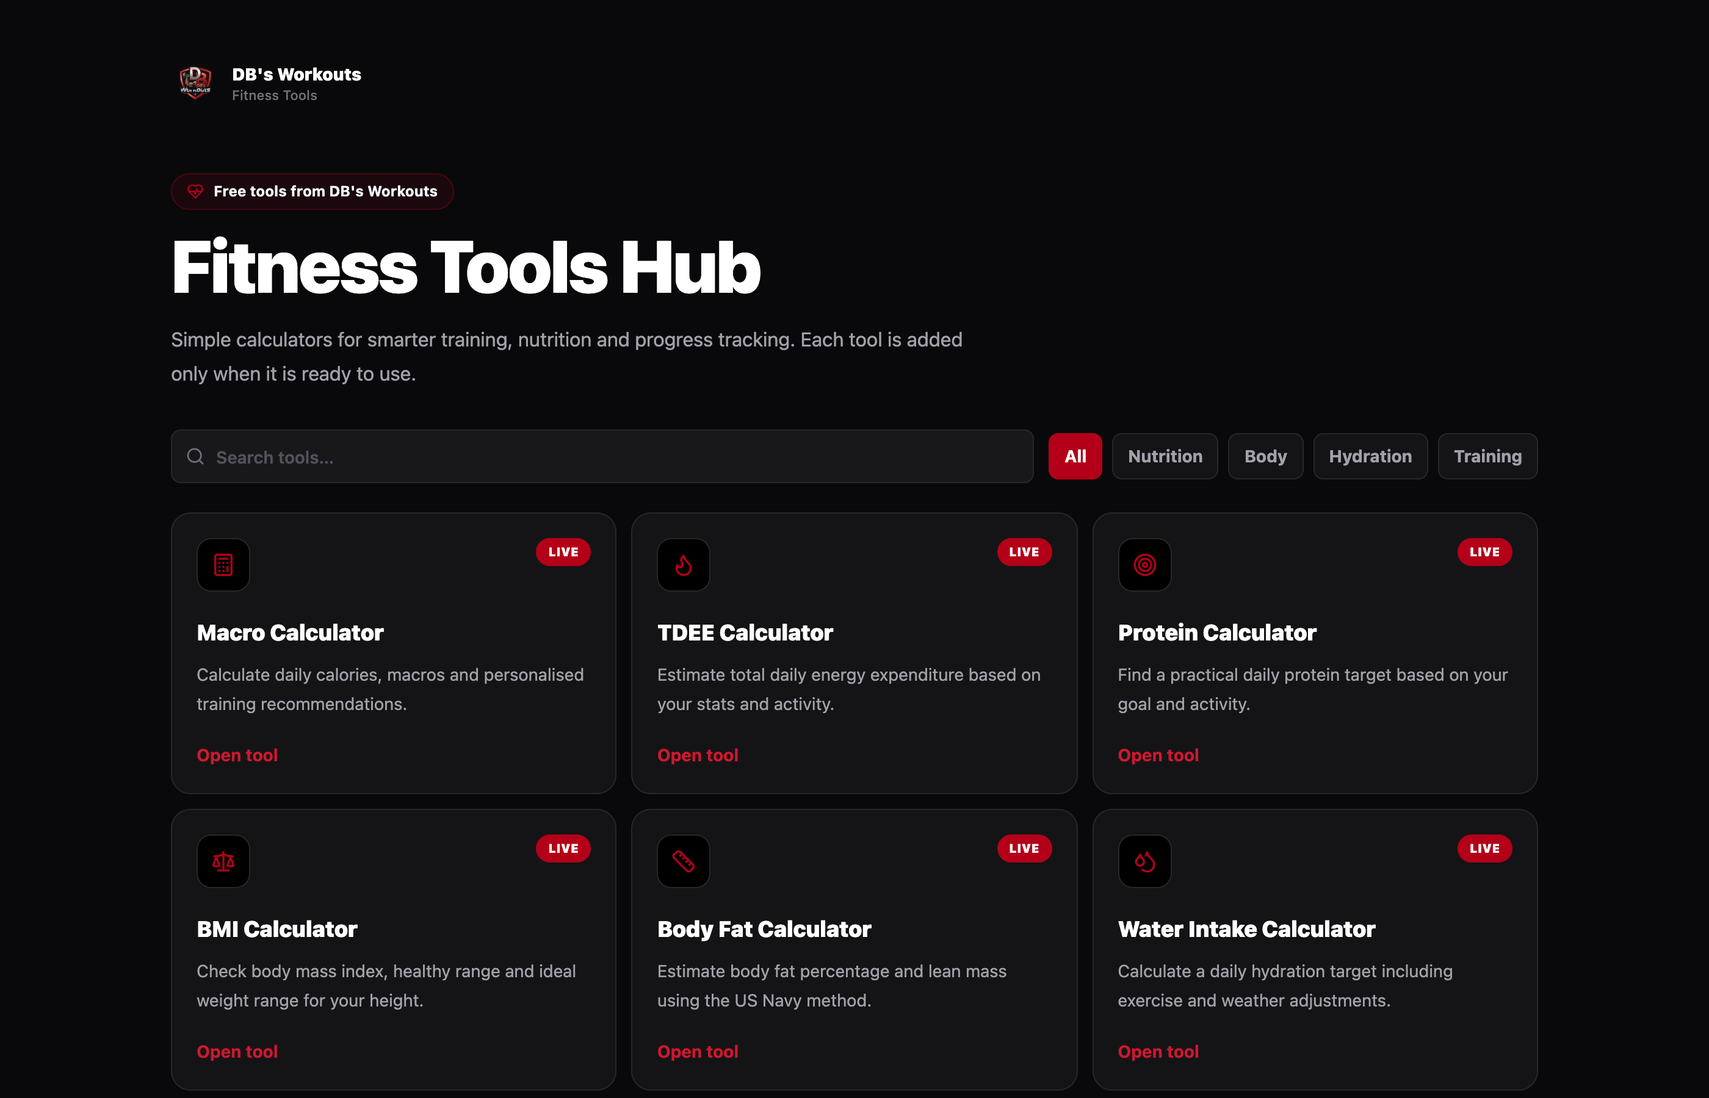This screenshot has width=1709, height=1098.
Task: Click the magnifier icon in the search bar
Action: click(x=195, y=456)
